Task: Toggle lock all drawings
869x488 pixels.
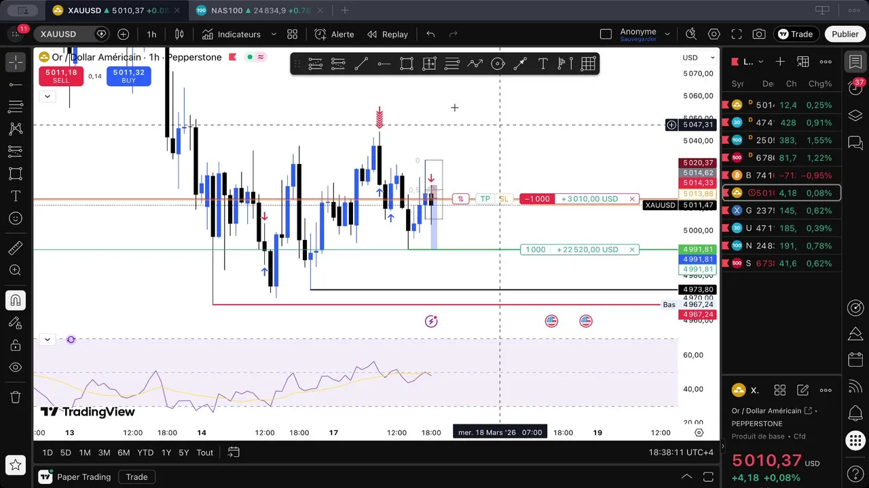Action: point(15,345)
